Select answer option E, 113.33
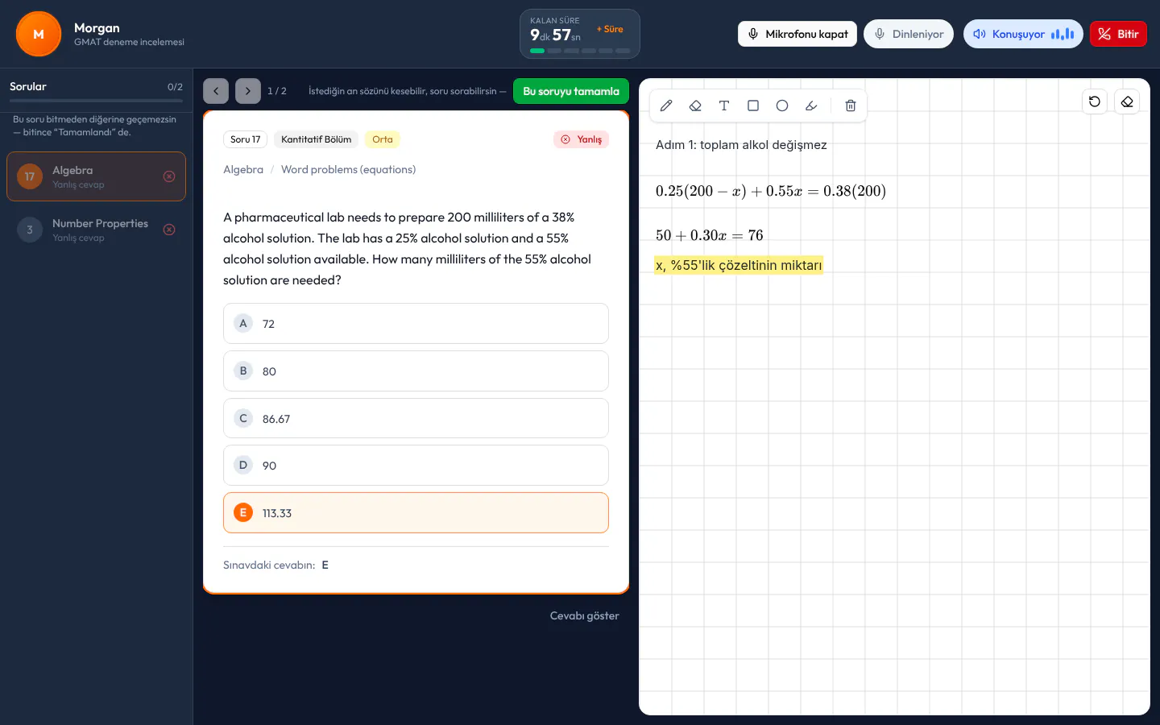The width and height of the screenshot is (1160, 725). [416, 513]
